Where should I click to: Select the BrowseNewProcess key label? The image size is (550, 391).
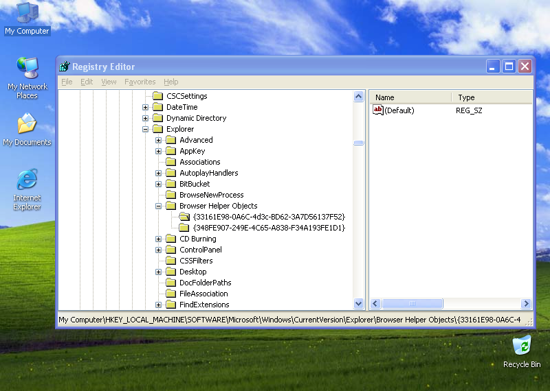[x=212, y=195]
